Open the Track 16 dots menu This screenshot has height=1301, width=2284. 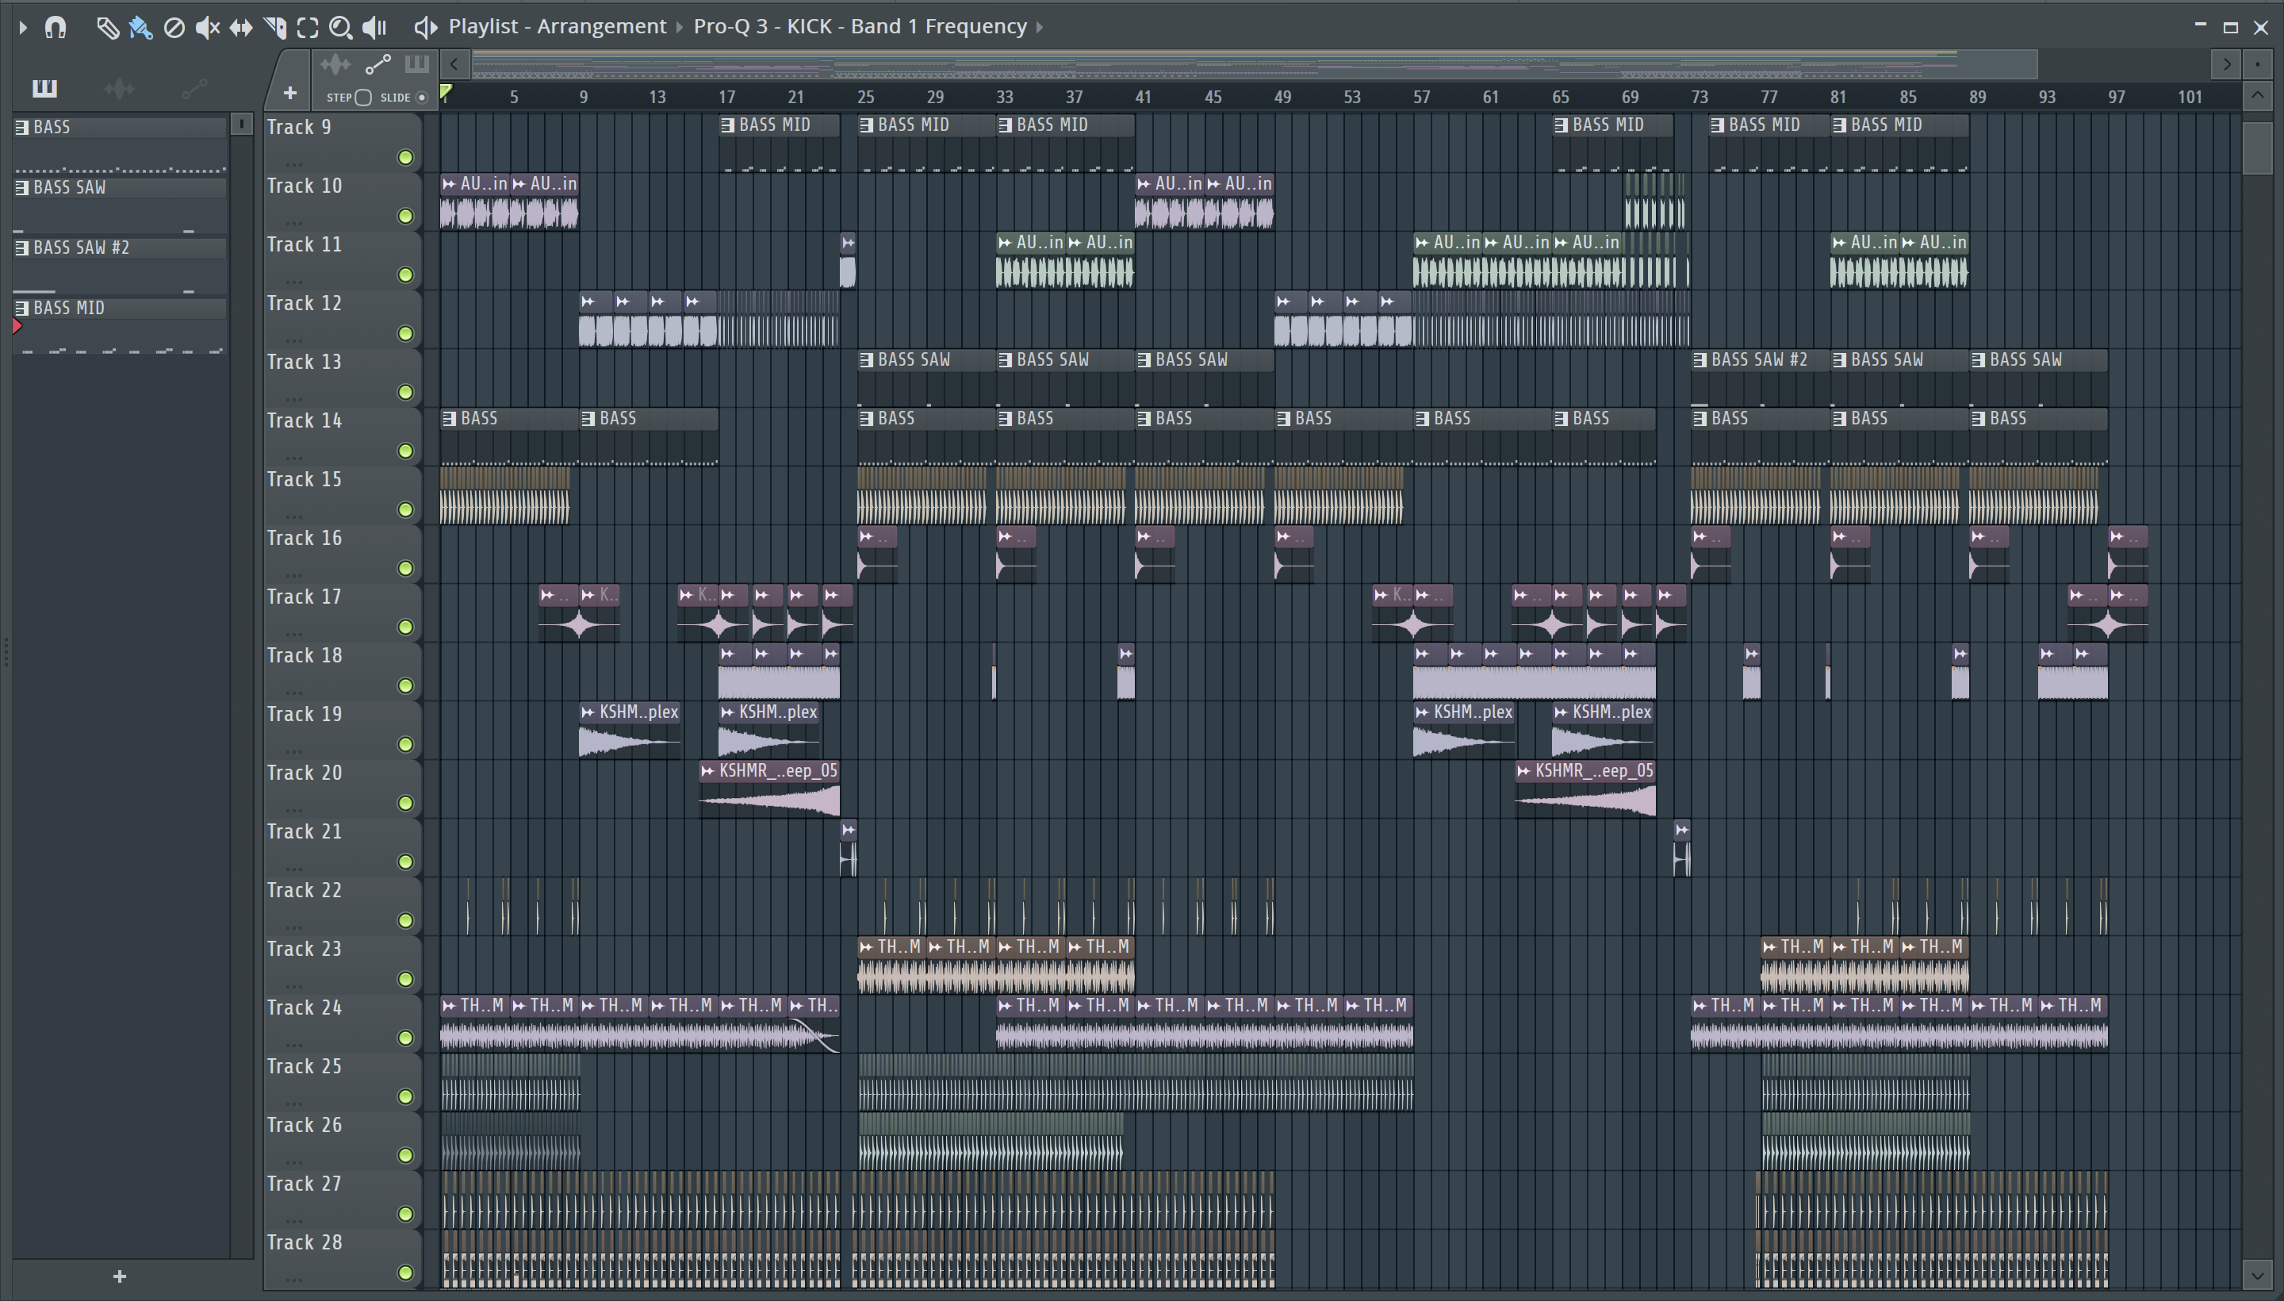tap(294, 577)
